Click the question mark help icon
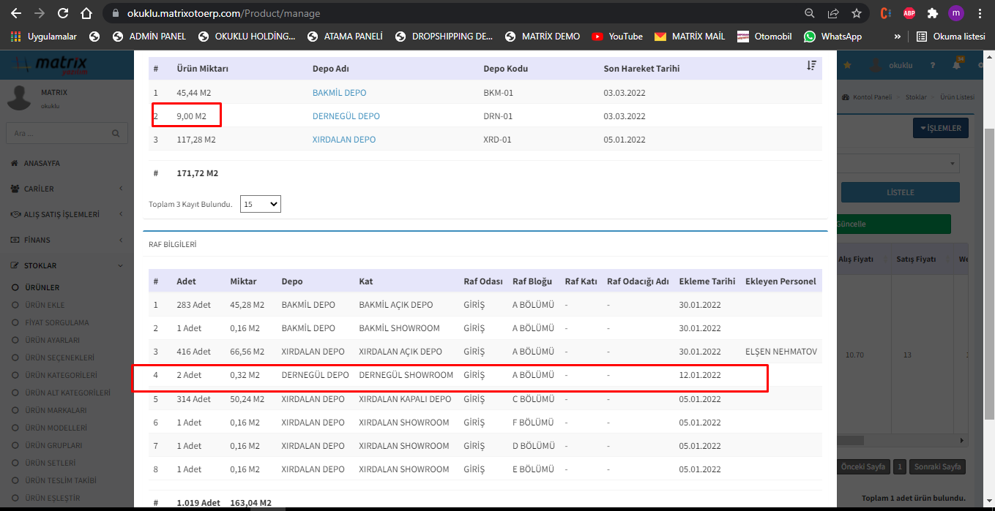Viewport: 995px width, 511px height. tap(932, 65)
